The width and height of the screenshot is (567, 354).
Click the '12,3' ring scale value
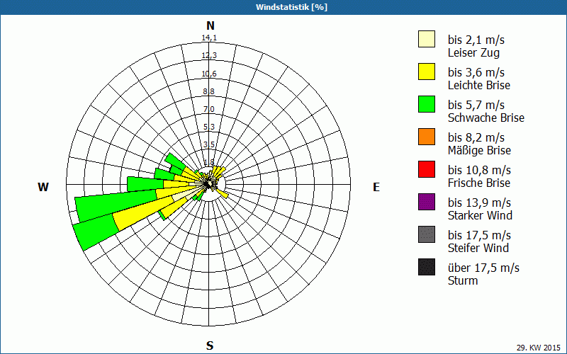coord(209,55)
